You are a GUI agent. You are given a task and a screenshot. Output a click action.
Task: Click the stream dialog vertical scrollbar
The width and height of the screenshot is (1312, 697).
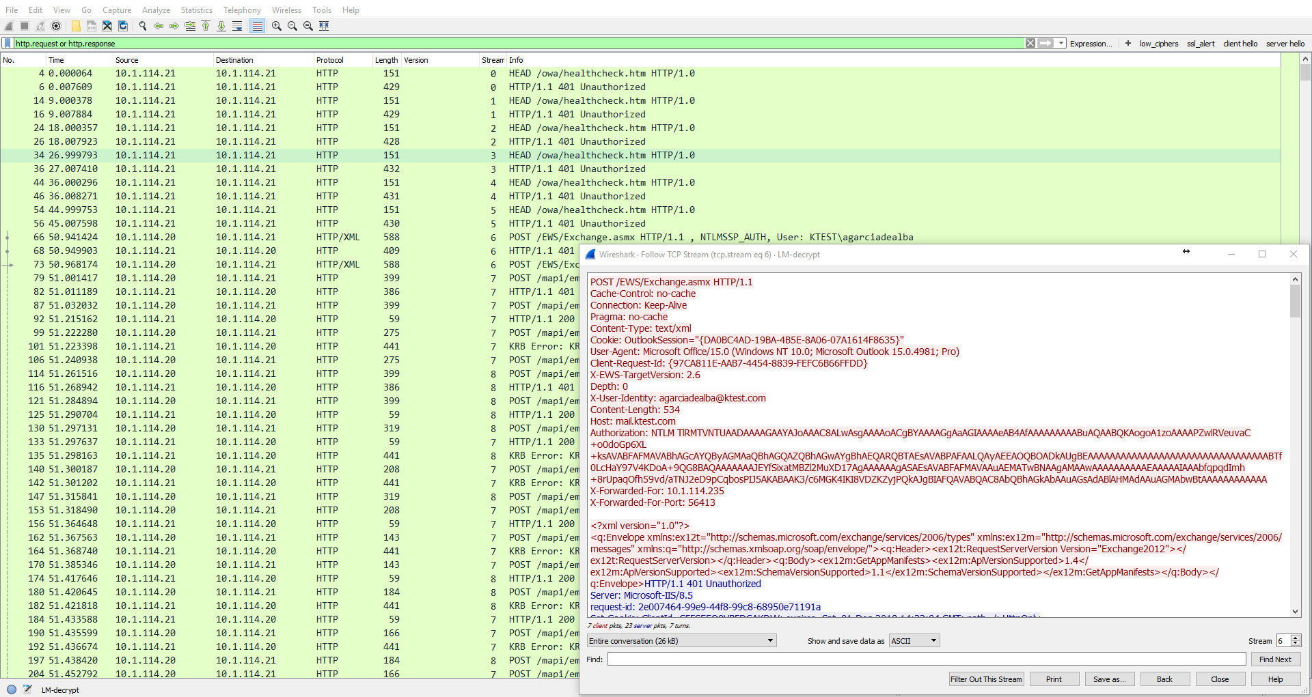click(x=1295, y=446)
